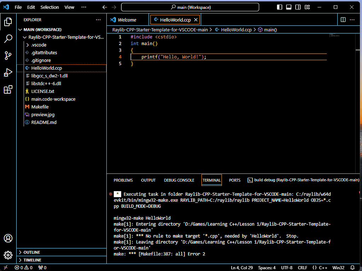Open the Selection menu

click(x=49, y=7)
